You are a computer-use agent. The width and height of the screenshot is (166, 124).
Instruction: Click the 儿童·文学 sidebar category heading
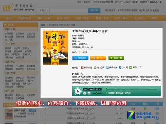pos(10,73)
